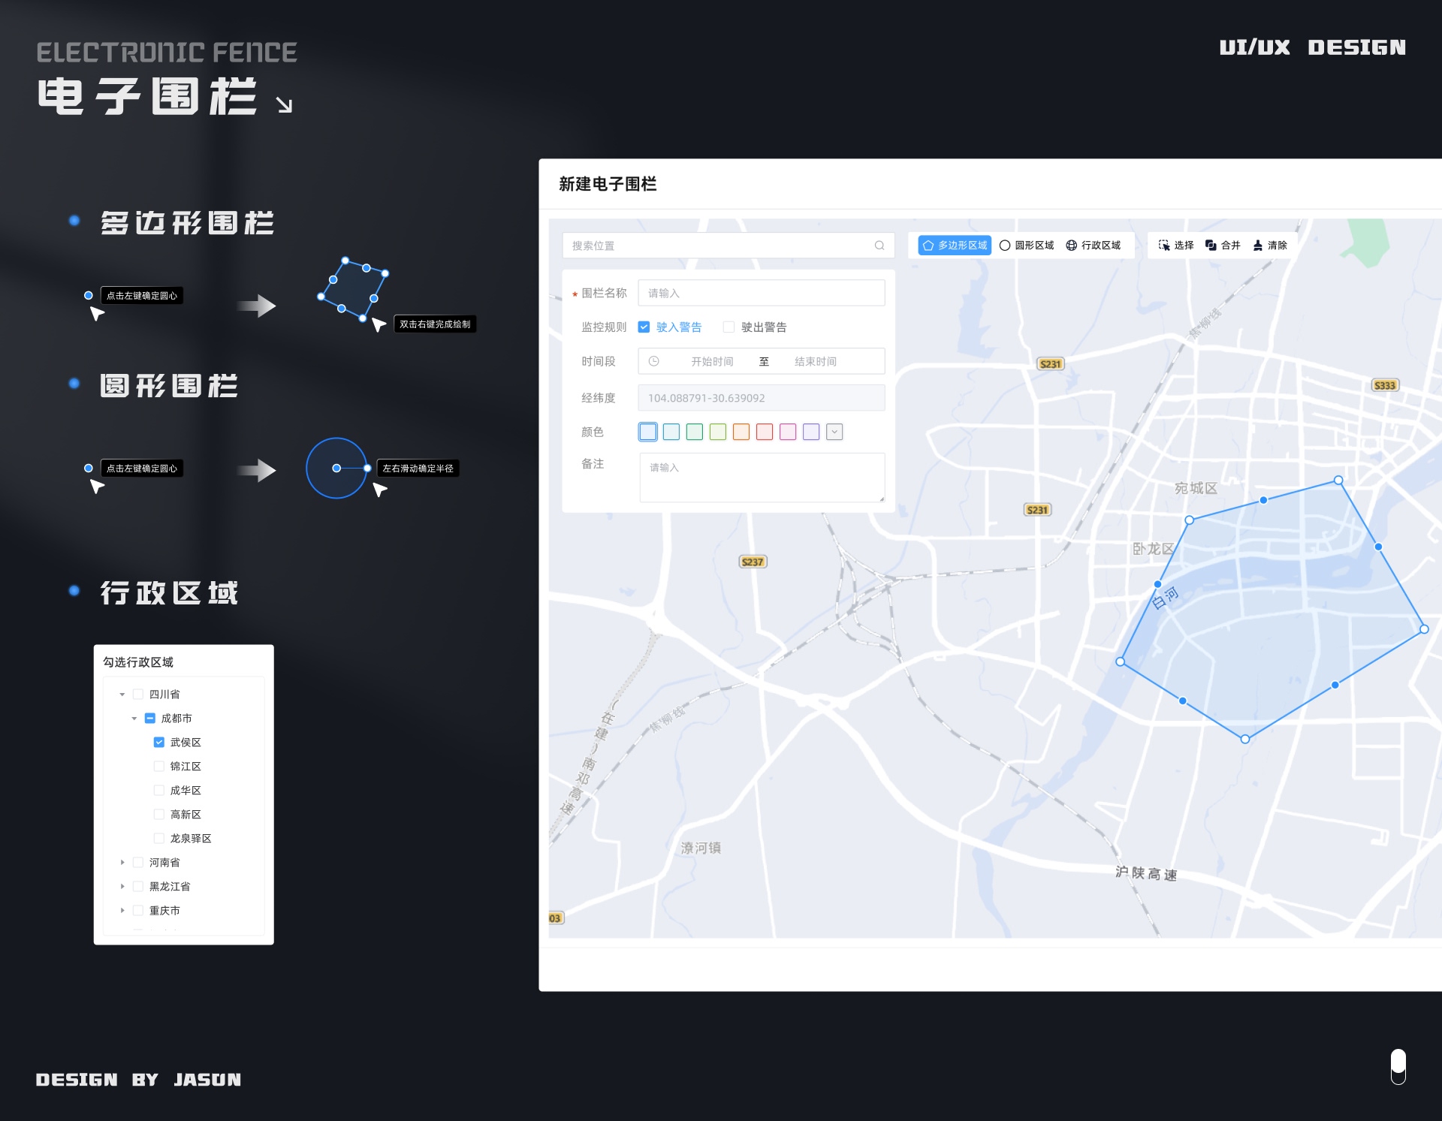Click the start time field
The height and width of the screenshot is (1121, 1442).
point(711,361)
